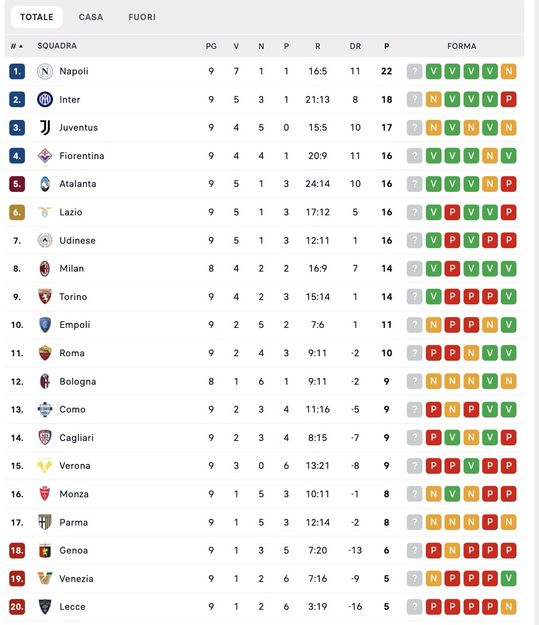Click the Juventus crest icon
The image size is (539, 625).
click(x=45, y=128)
